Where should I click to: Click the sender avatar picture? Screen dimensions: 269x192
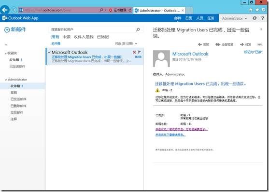click(x=161, y=58)
